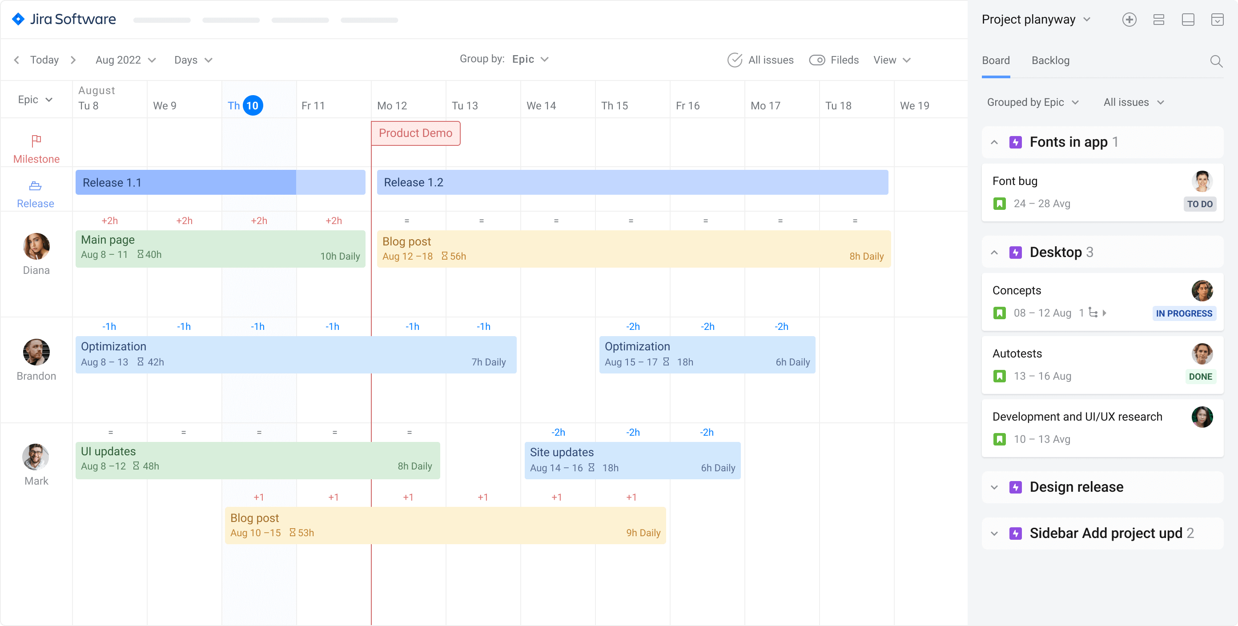Click the Today button
This screenshot has width=1238, height=626.
(x=44, y=60)
